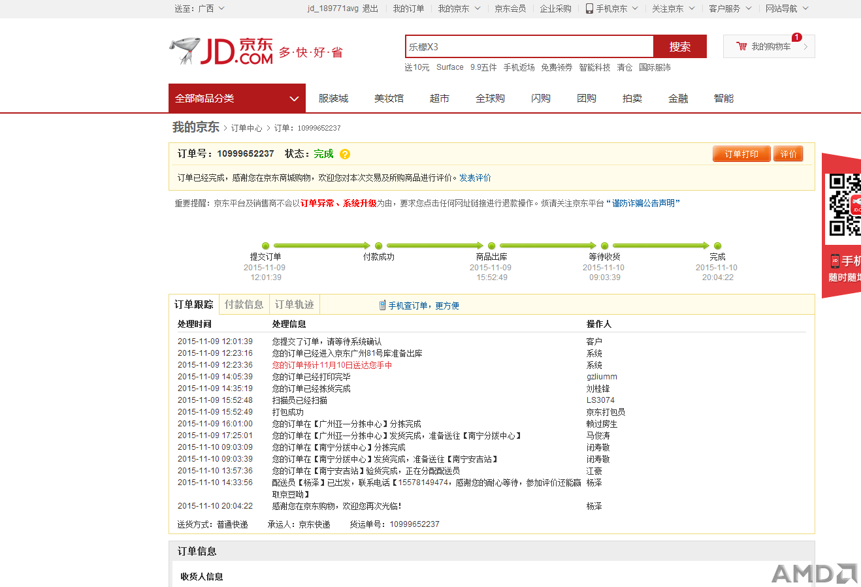Click the 提交订单 progress step dot

(265, 246)
